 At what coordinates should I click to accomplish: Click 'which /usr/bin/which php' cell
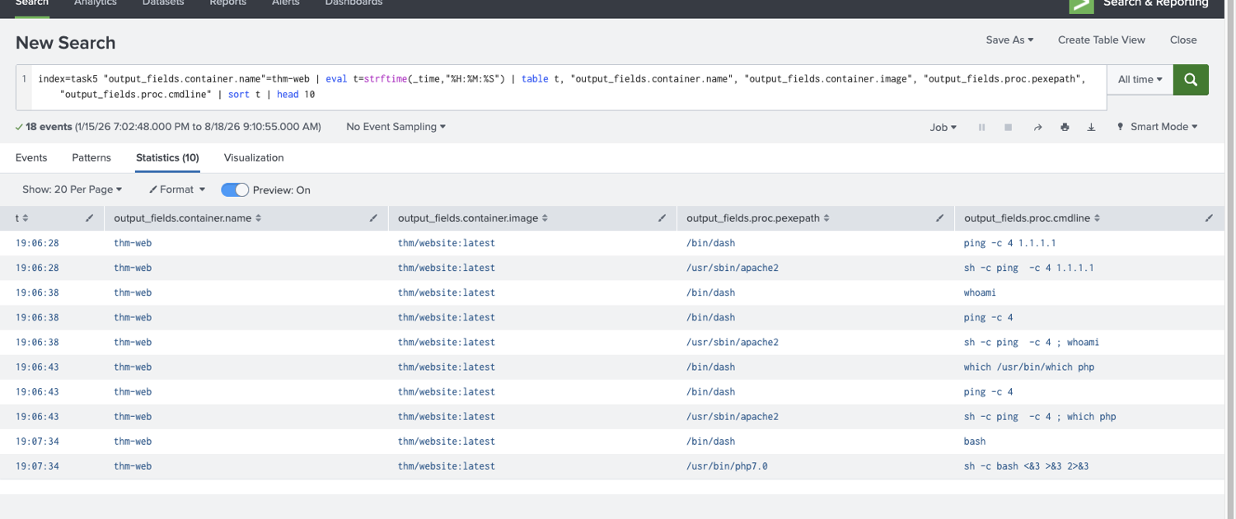[1028, 367]
